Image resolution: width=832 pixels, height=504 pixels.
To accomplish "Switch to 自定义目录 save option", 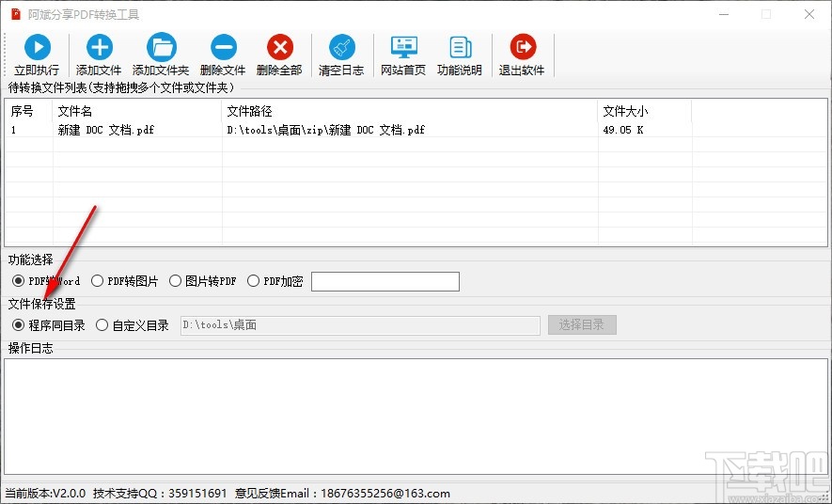I will pyautogui.click(x=102, y=324).
